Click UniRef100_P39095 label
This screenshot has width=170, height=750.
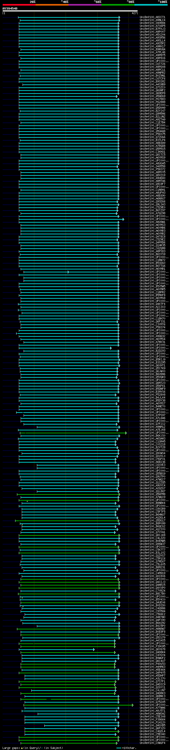(x=152, y=646)
